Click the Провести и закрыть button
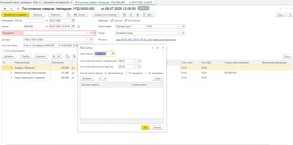Viewport: 293px width, 145px height. point(15,15)
